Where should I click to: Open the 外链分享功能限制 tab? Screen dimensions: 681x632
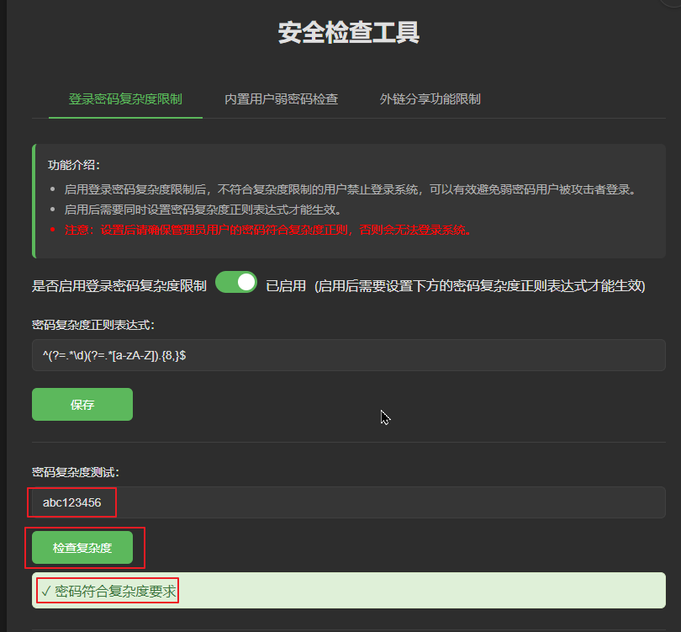point(430,99)
